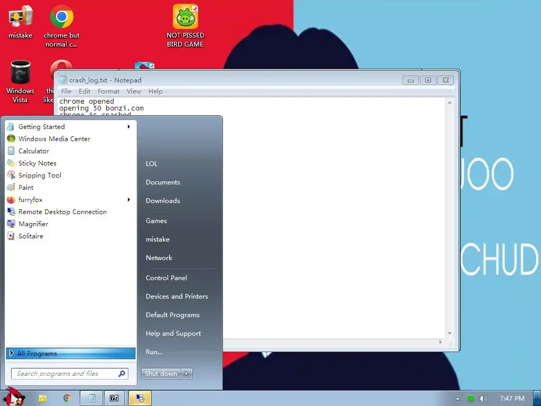Open Notepad View menu
The width and height of the screenshot is (541, 406).
[x=134, y=91]
